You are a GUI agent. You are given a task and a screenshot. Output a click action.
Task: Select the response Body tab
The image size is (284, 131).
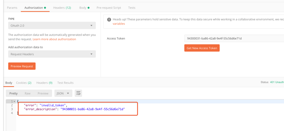pyautogui.click(x=9, y=83)
